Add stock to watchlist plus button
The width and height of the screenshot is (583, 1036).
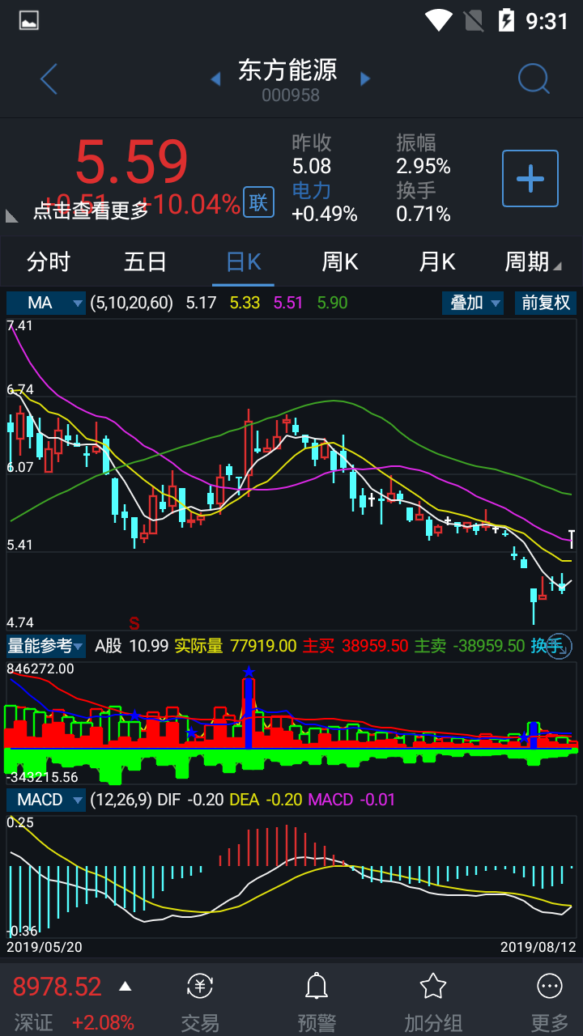530,178
